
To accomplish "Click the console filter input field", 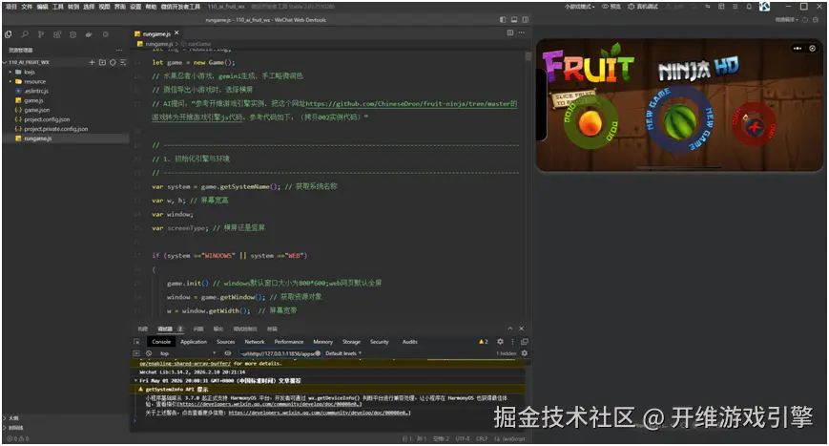I will [x=280, y=353].
